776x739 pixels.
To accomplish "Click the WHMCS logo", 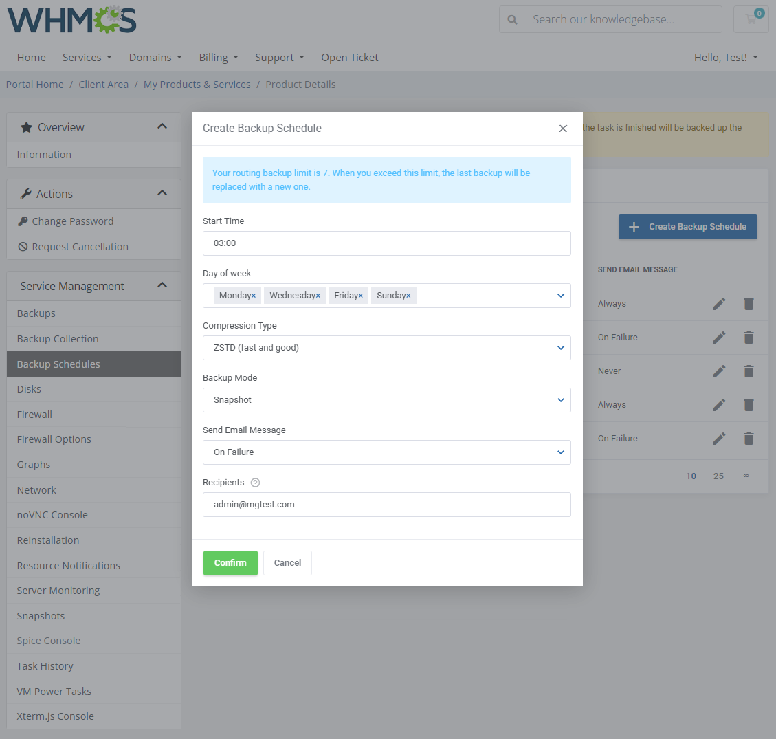I will [x=71, y=21].
